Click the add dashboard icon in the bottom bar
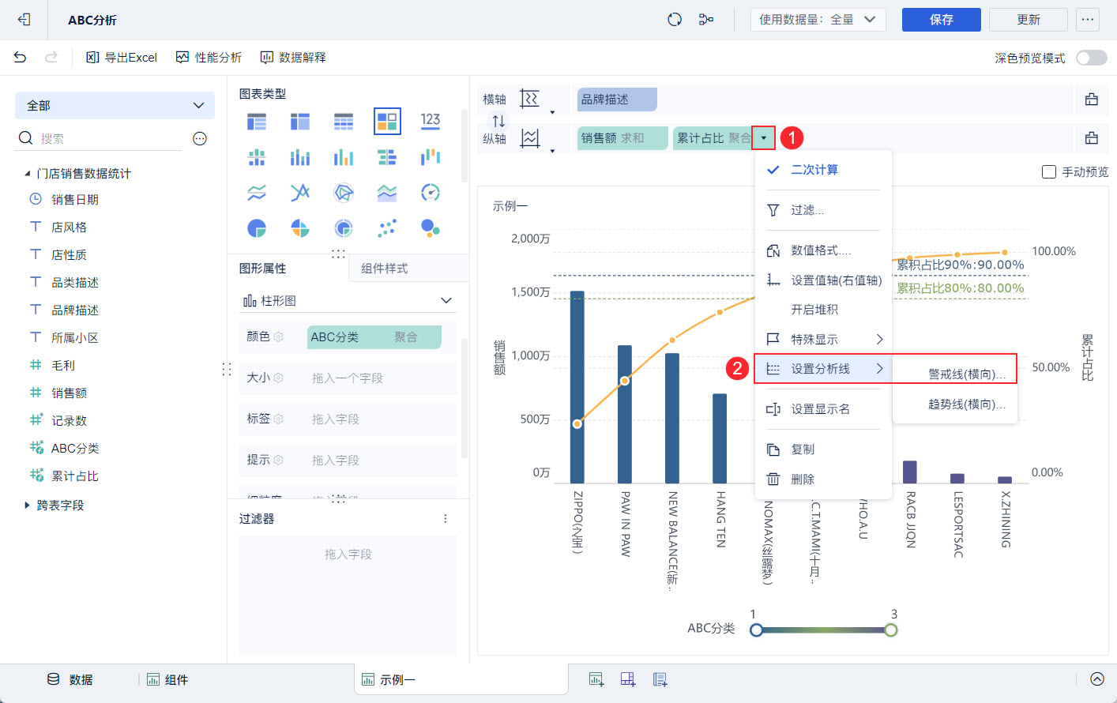This screenshot has width=1117, height=703. 628,679
